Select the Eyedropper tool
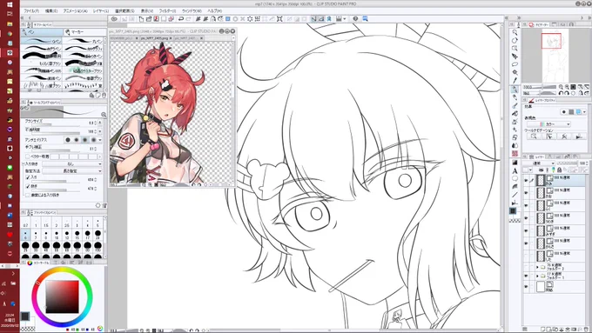 point(515,80)
